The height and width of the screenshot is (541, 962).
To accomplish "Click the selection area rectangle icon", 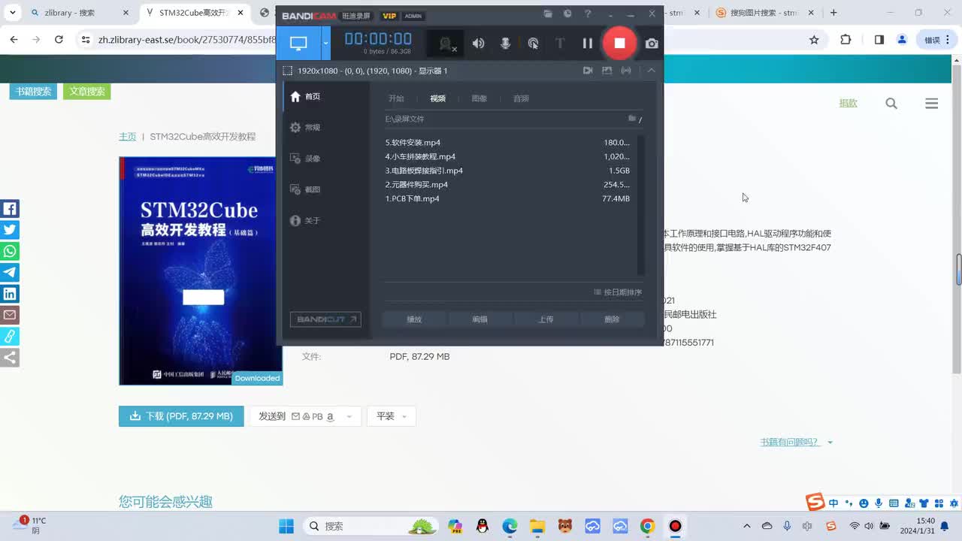I will click(x=287, y=71).
